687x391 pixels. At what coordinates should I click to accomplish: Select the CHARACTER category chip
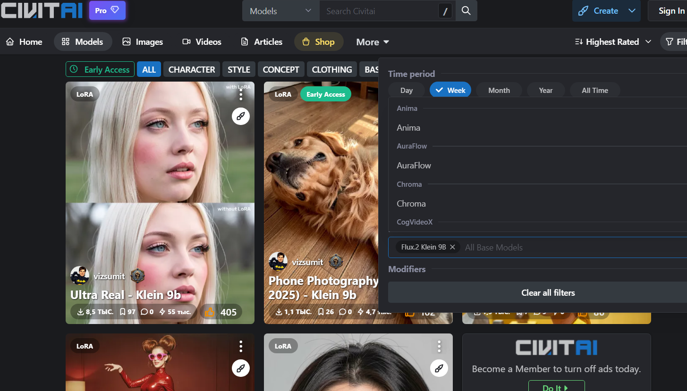pos(192,69)
